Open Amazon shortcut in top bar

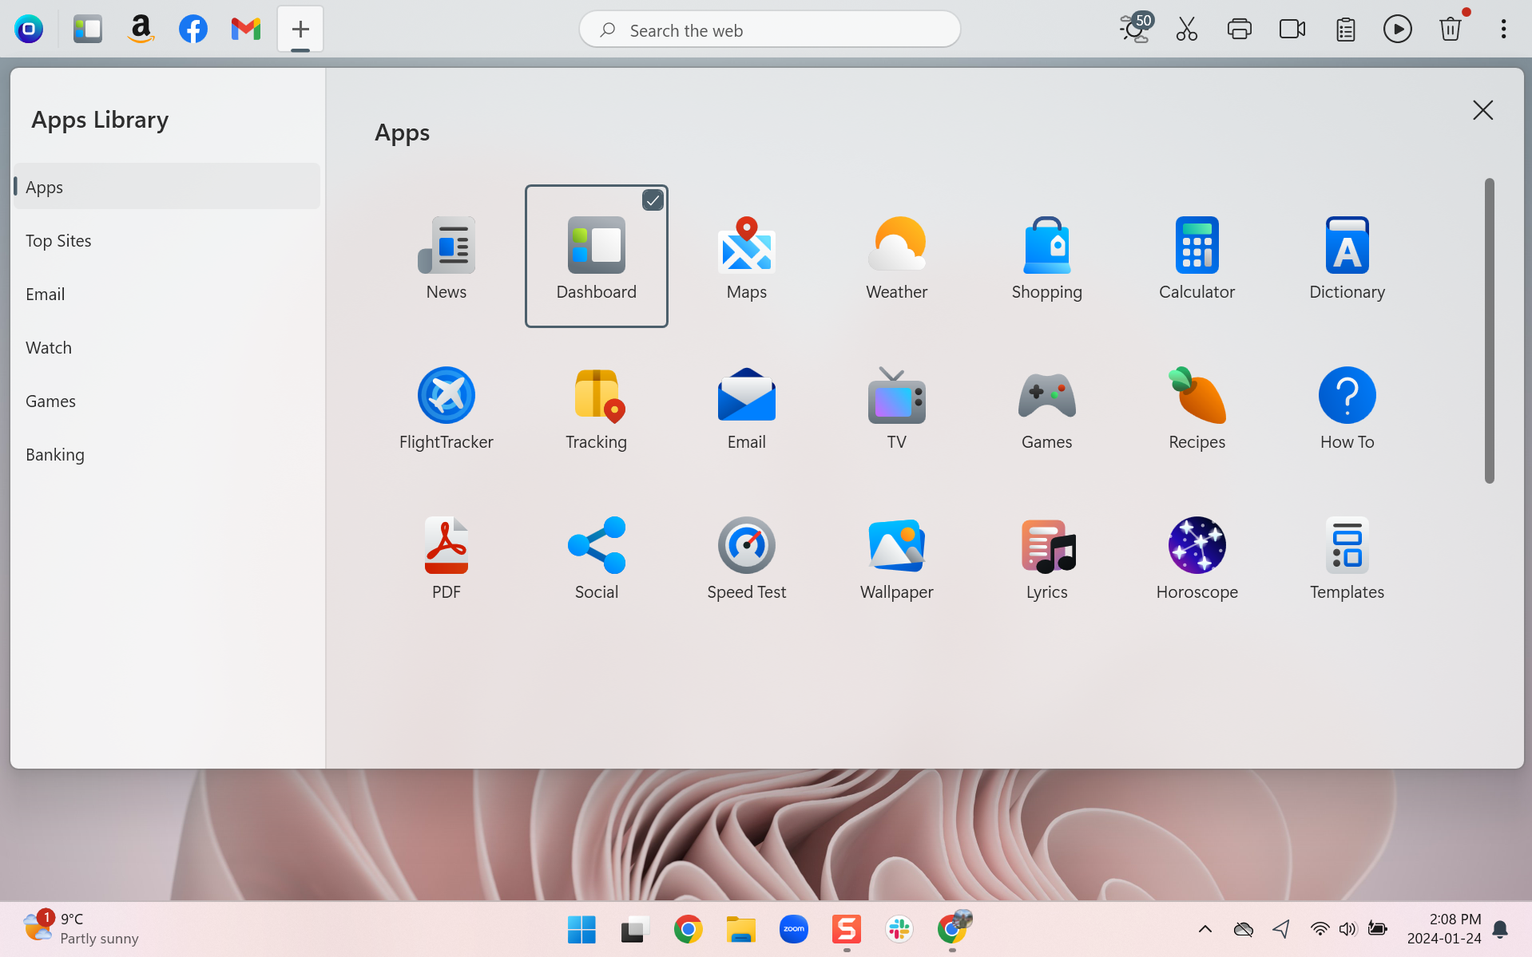141,30
